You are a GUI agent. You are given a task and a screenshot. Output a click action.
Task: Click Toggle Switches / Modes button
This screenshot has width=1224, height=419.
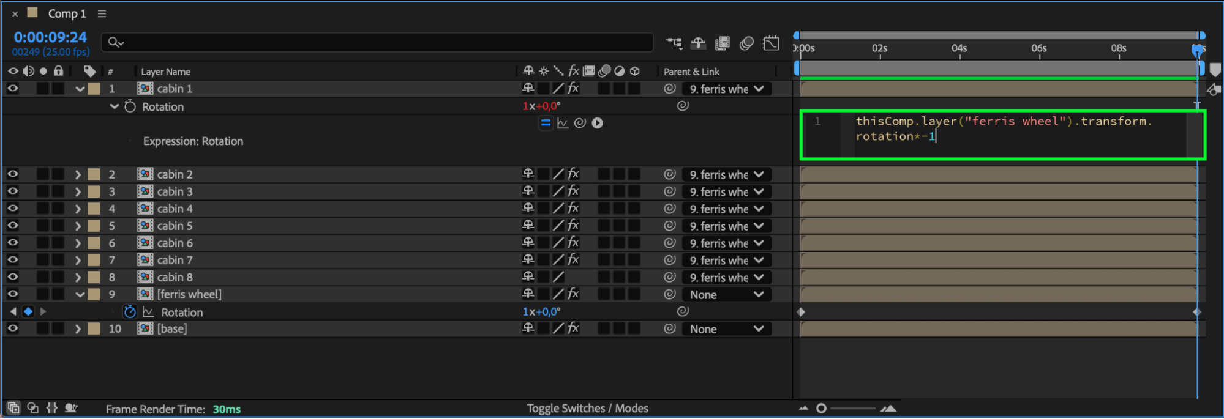pos(587,408)
